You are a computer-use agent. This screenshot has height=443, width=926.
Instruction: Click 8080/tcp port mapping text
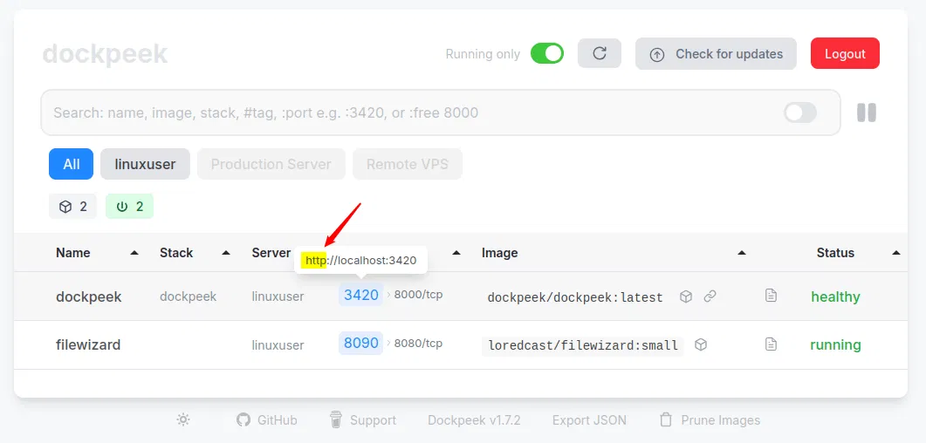418,343
